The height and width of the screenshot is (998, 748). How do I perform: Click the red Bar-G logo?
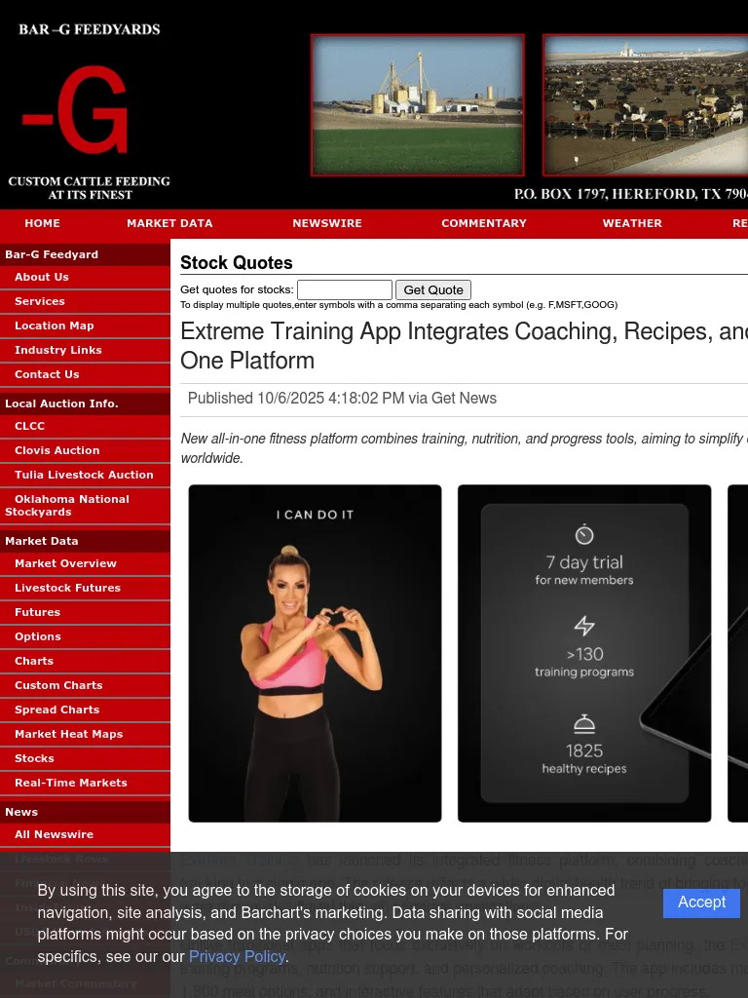click(x=76, y=115)
